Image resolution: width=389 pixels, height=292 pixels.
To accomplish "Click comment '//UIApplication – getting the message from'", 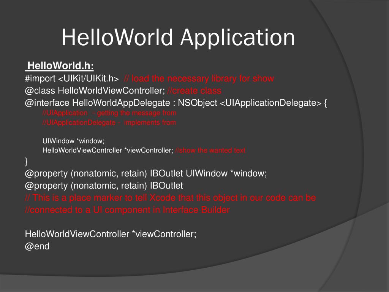I will (x=109, y=113).
